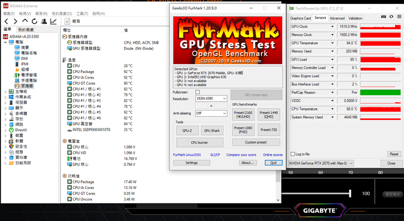Select 電源管理 power management tree item
The image size is (404, 221).
pyautogui.click(x=26, y=75)
